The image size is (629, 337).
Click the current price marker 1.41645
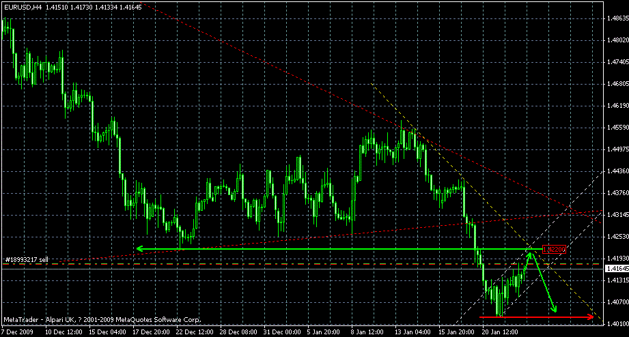[617, 269]
